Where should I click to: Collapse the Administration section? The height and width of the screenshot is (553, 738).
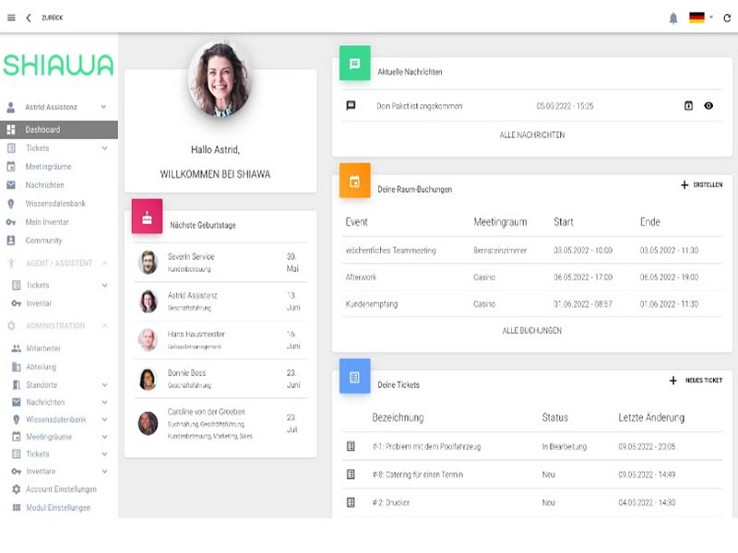click(x=103, y=326)
